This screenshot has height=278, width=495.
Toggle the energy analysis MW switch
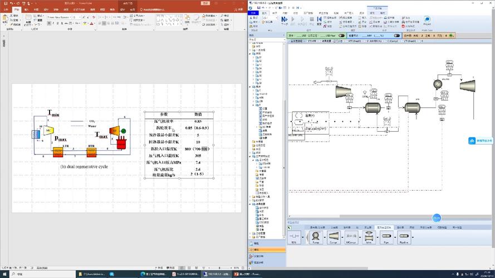click(397, 36)
